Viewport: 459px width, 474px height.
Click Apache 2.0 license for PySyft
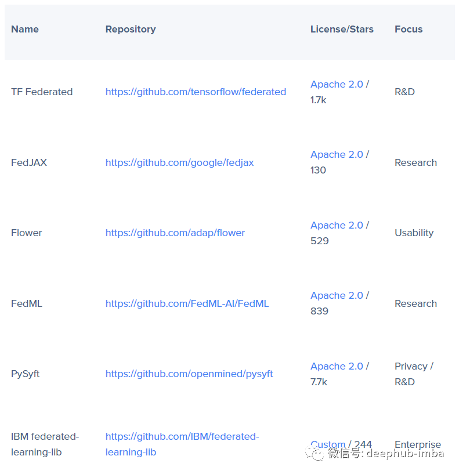[337, 366]
